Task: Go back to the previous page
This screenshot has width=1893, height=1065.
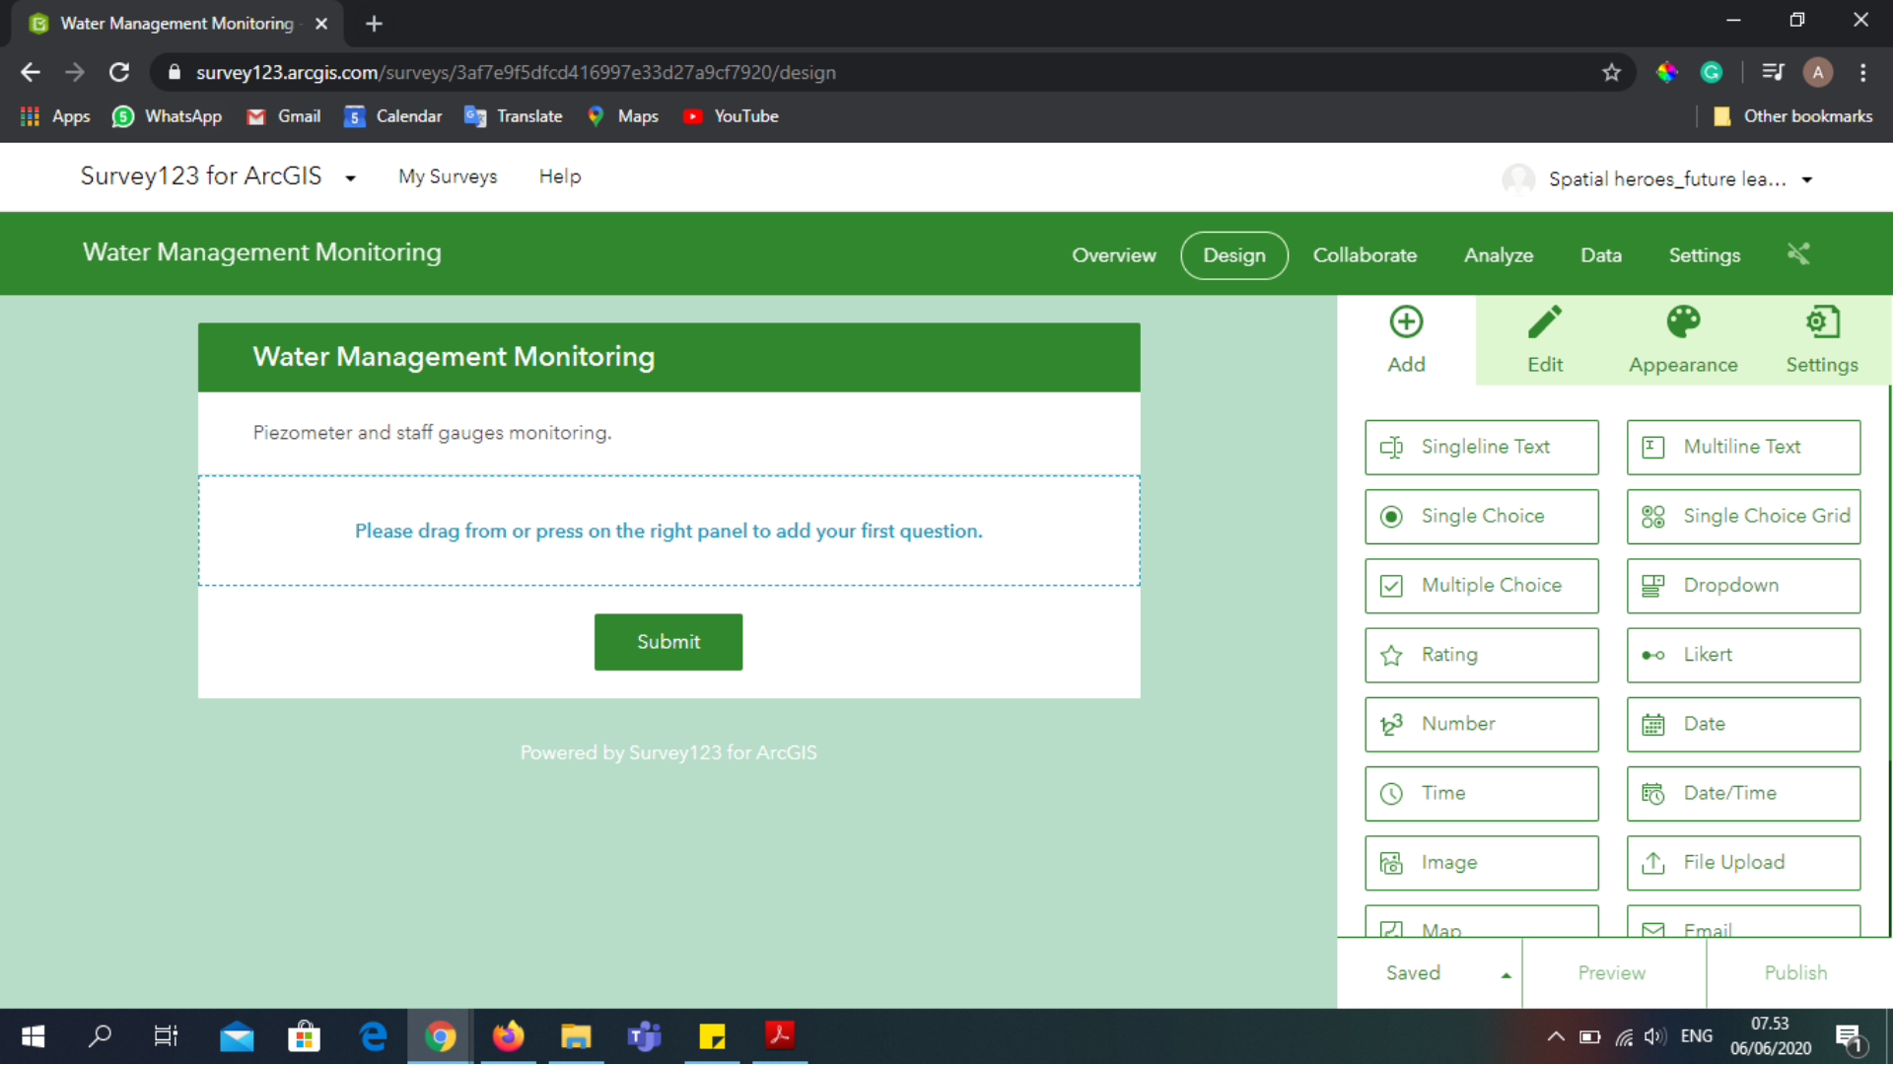Action: click(x=31, y=73)
